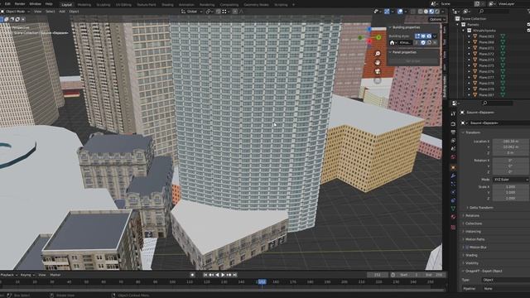The width and height of the screenshot is (530, 298).
Task: Open the timeline Keying popover
Action: click(x=26, y=275)
